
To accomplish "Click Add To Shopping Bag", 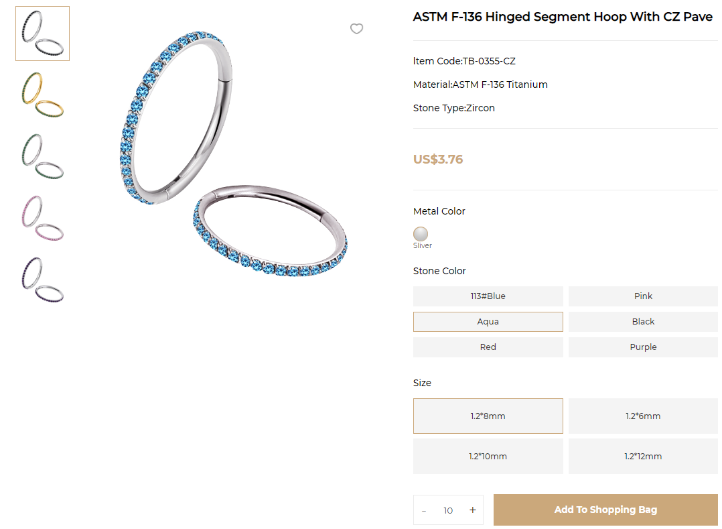I will pos(605,510).
